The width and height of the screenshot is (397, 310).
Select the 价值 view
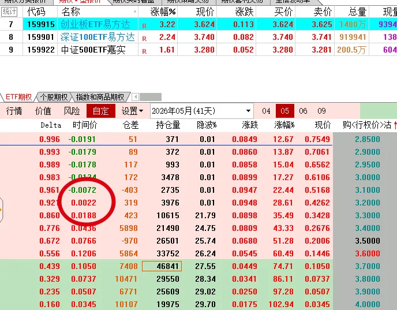[x=43, y=111]
